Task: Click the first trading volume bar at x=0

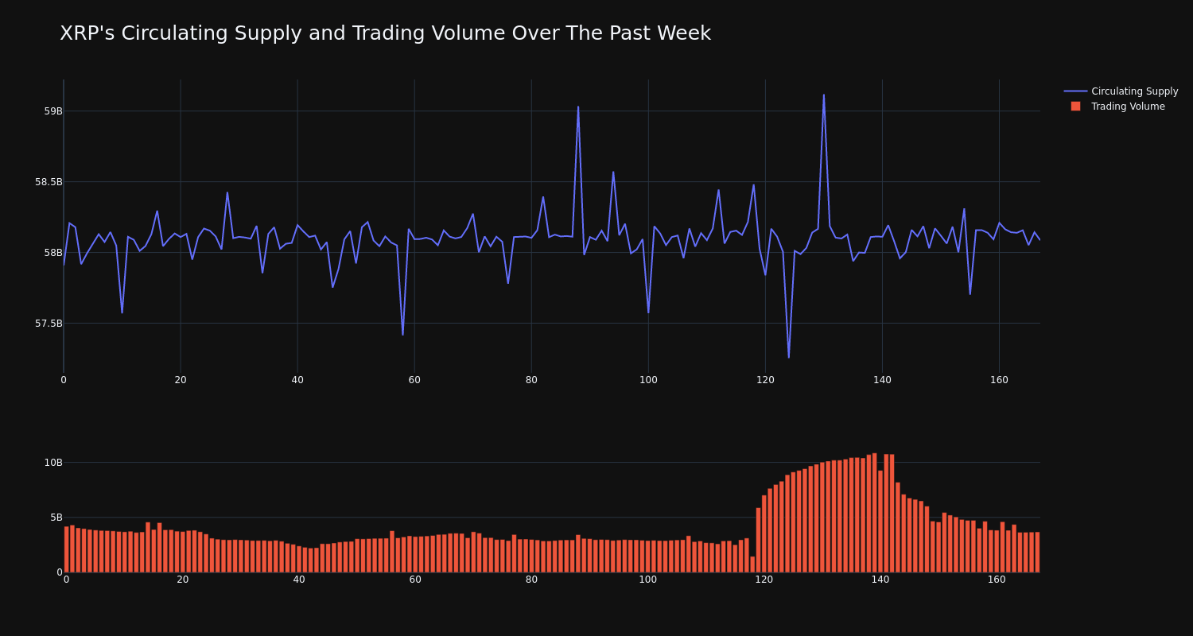Action: coord(66,549)
